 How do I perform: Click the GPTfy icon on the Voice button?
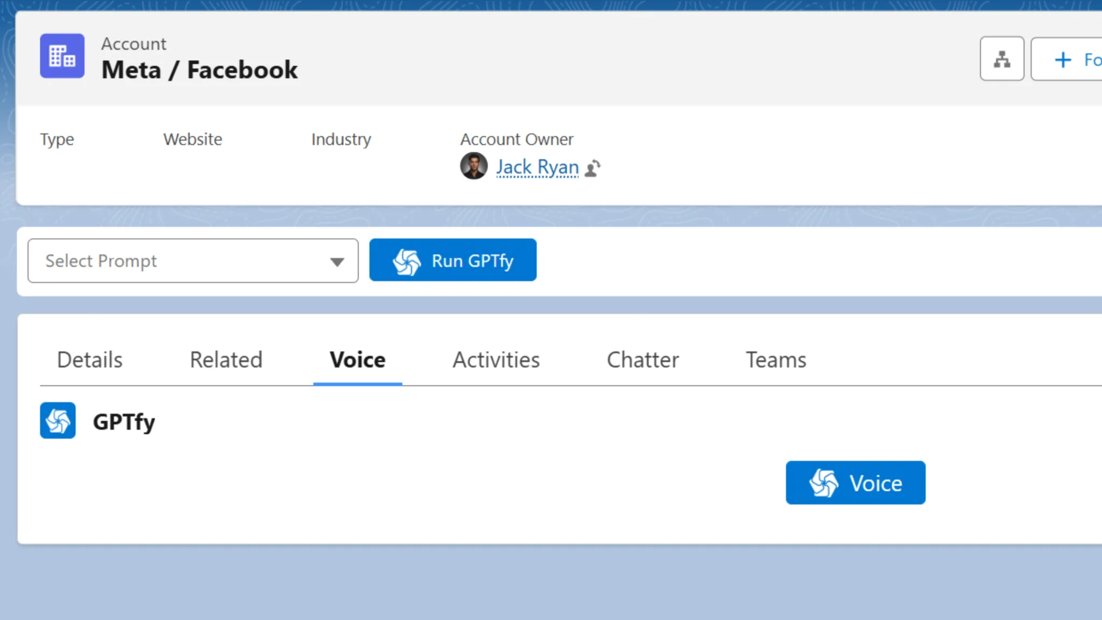(823, 483)
